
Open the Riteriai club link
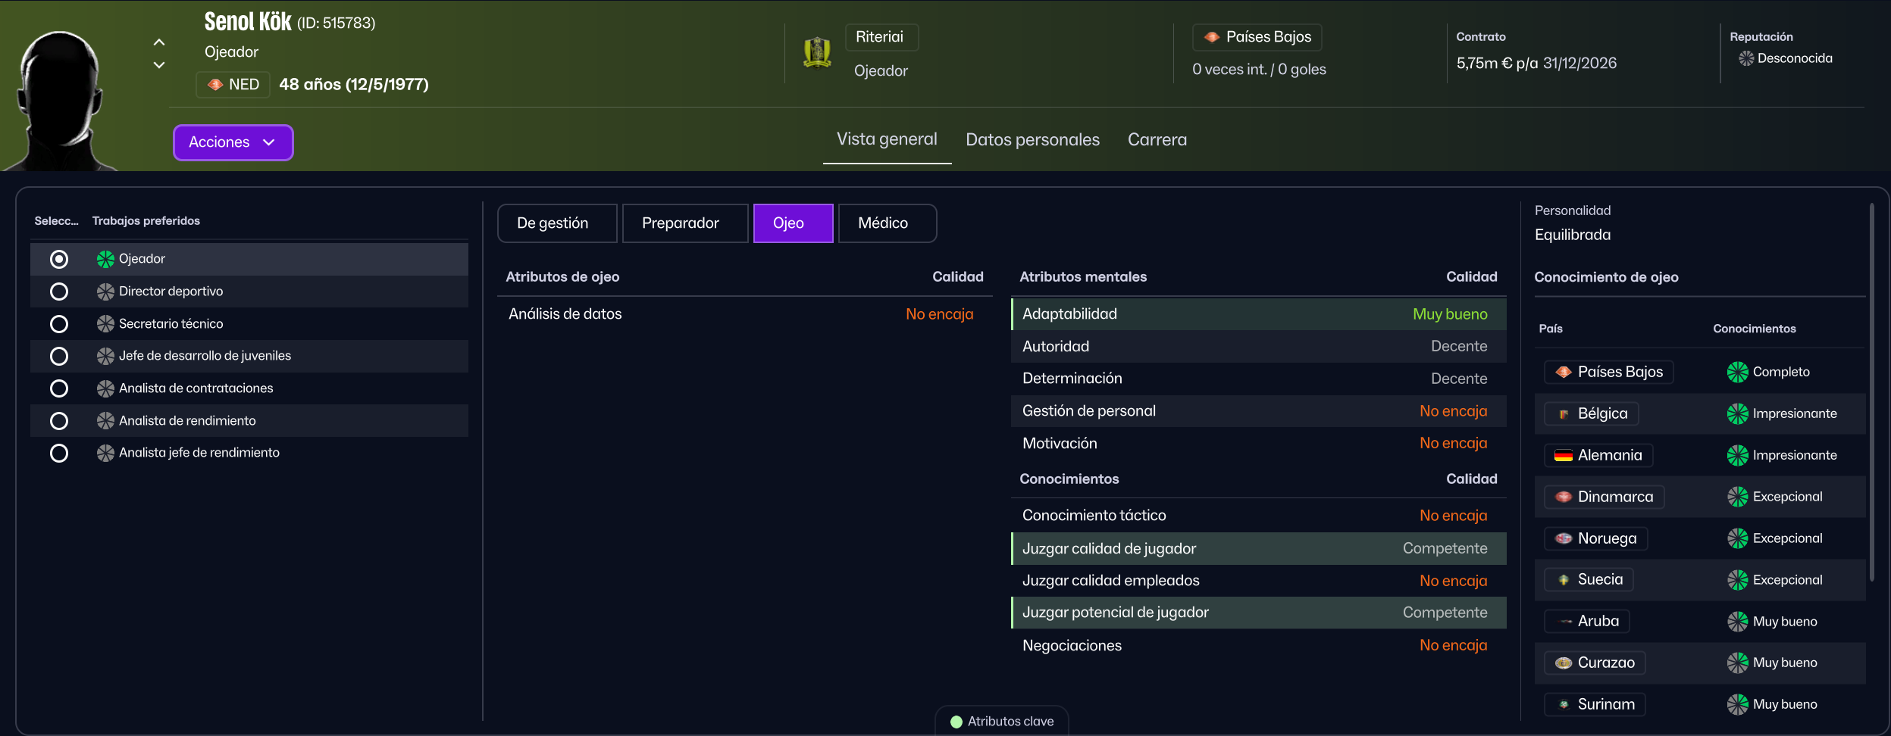[881, 37]
